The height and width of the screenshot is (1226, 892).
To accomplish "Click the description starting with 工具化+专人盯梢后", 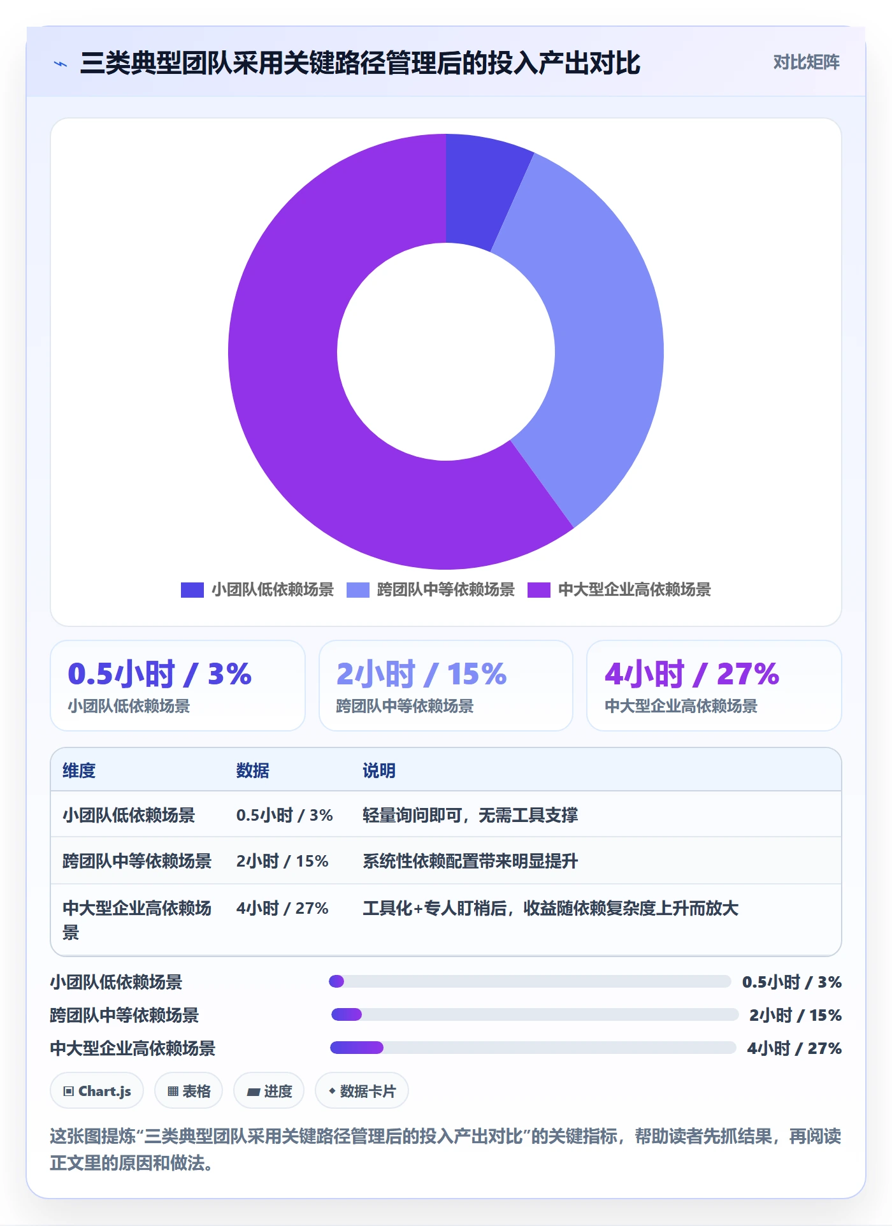I will pyautogui.click(x=550, y=908).
